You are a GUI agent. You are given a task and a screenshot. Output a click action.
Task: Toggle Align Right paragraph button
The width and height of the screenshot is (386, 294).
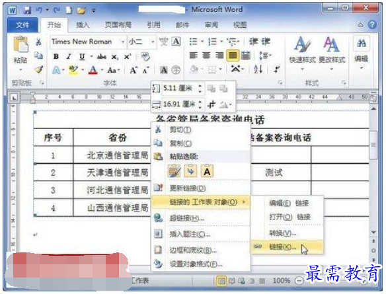(219, 55)
